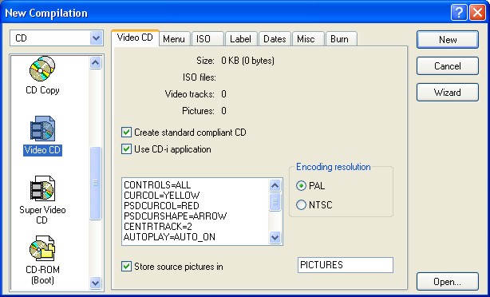Click the PICTURES folder name field
Image resolution: width=490 pixels, height=297 pixels.
346,265
